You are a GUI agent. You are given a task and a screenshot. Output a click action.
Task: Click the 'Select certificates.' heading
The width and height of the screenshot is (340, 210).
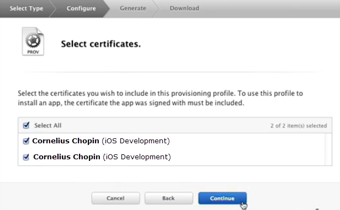(x=101, y=44)
